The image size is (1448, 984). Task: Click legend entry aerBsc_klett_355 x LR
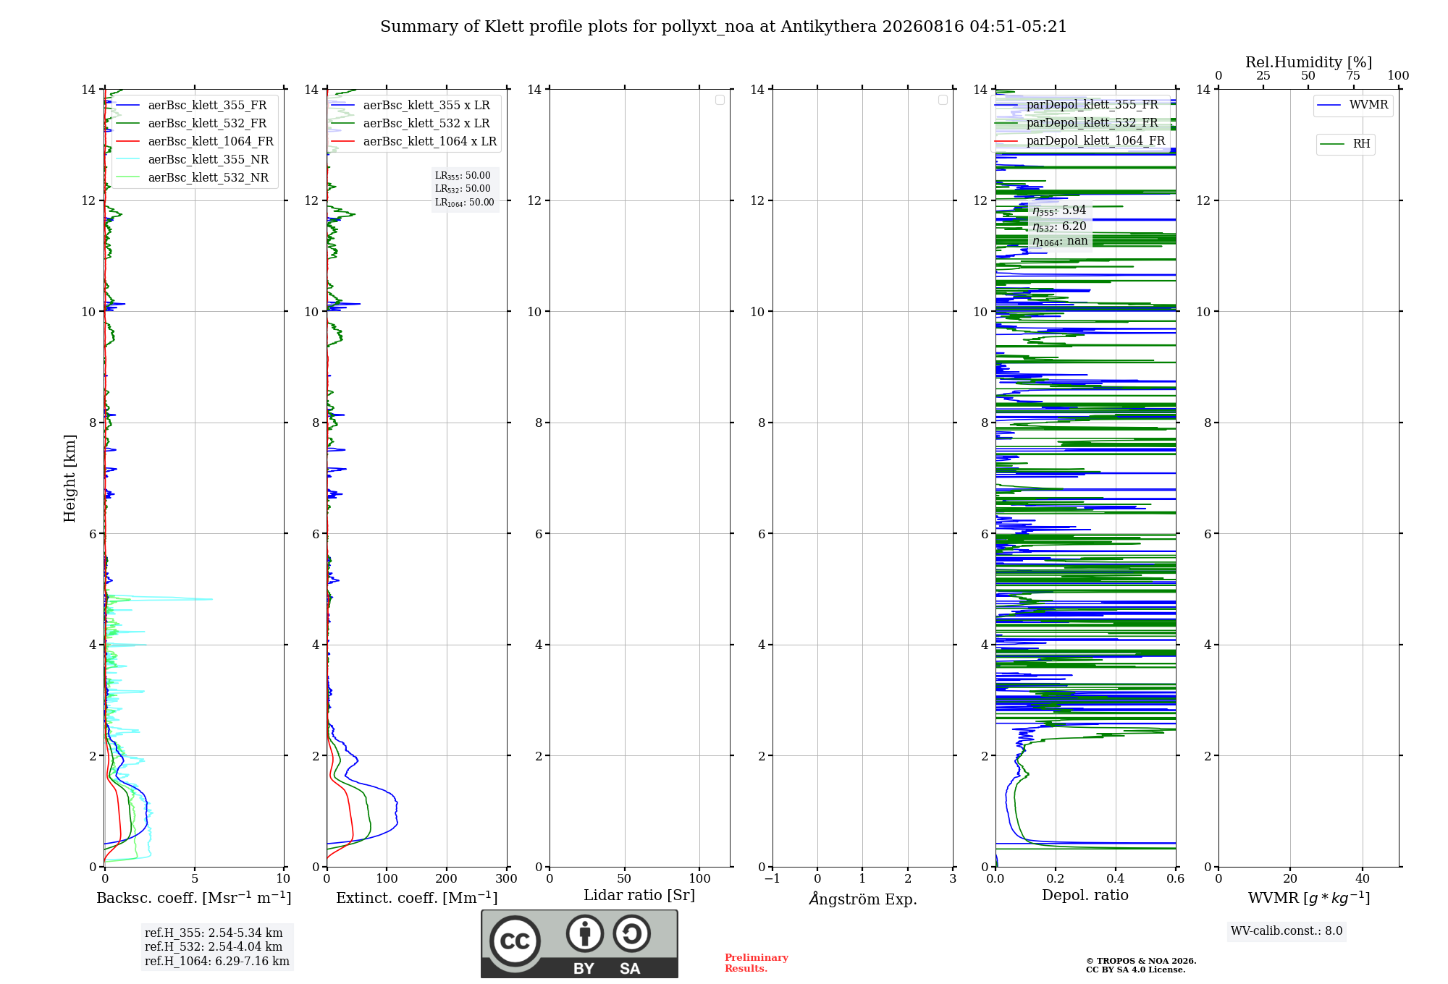(411, 105)
